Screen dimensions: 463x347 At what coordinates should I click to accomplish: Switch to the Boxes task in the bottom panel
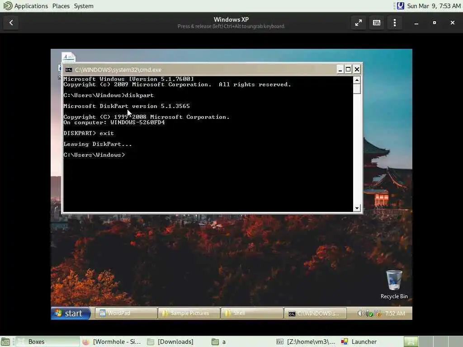[x=47, y=342]
